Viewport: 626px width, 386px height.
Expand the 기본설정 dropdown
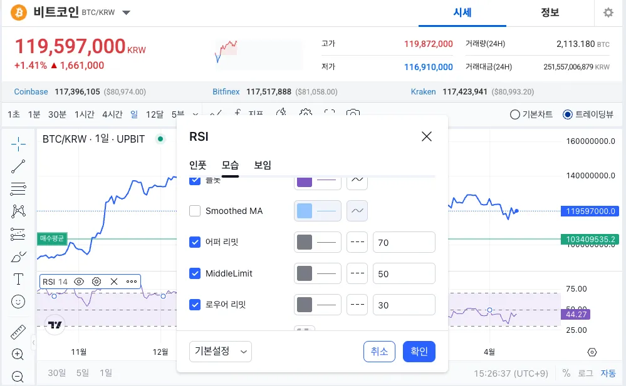click(220, 352)
